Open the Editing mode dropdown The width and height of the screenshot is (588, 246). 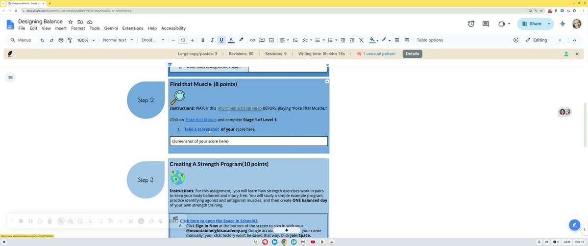tap(543, 40)
